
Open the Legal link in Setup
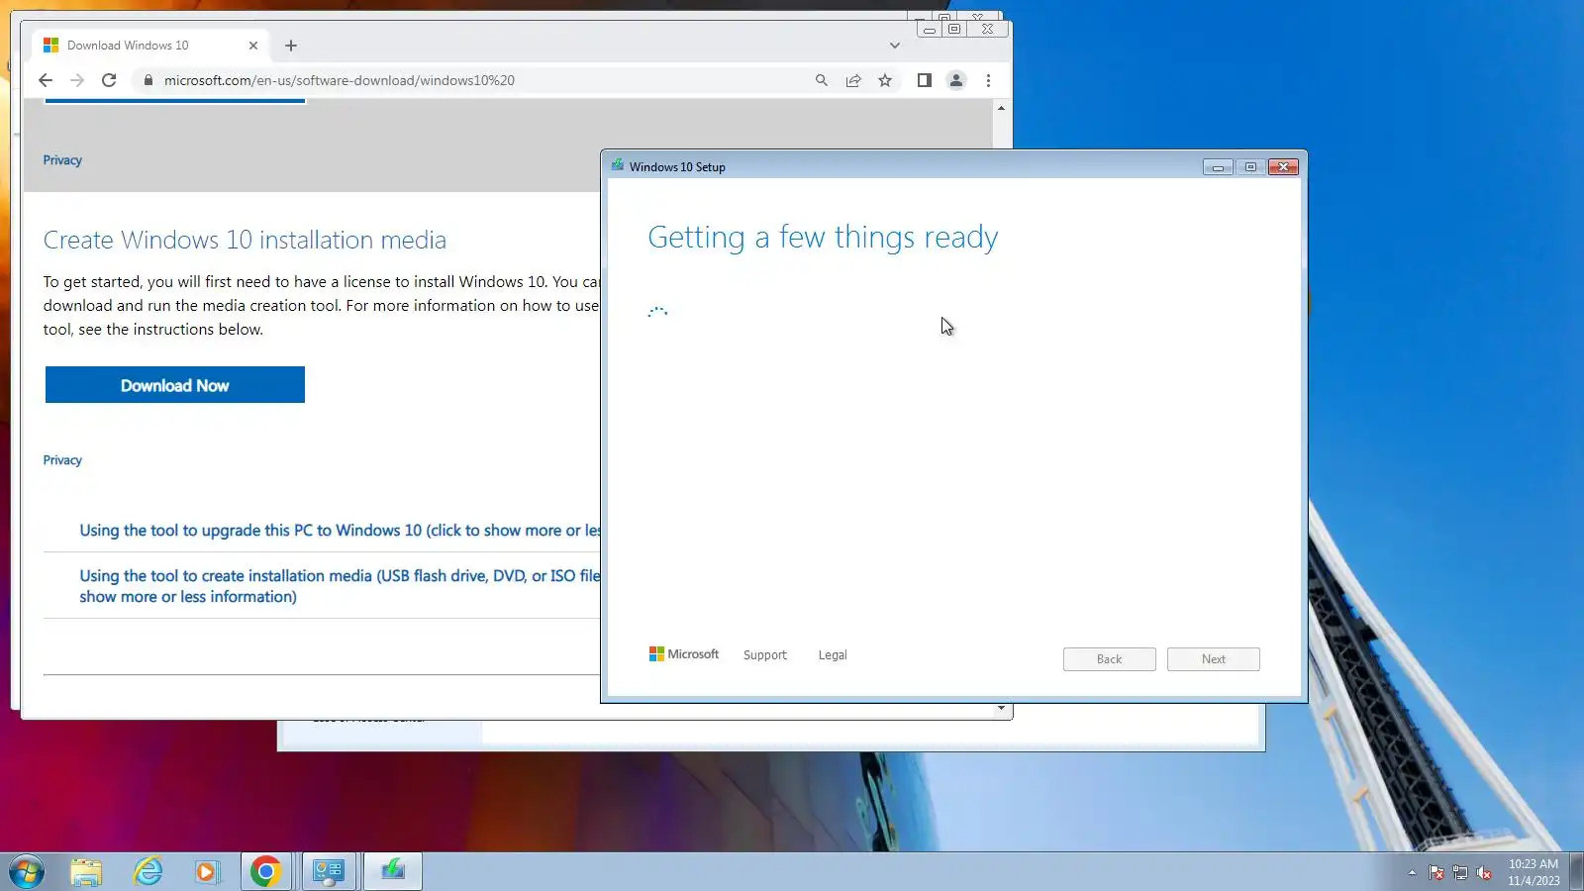coord(833,655)
